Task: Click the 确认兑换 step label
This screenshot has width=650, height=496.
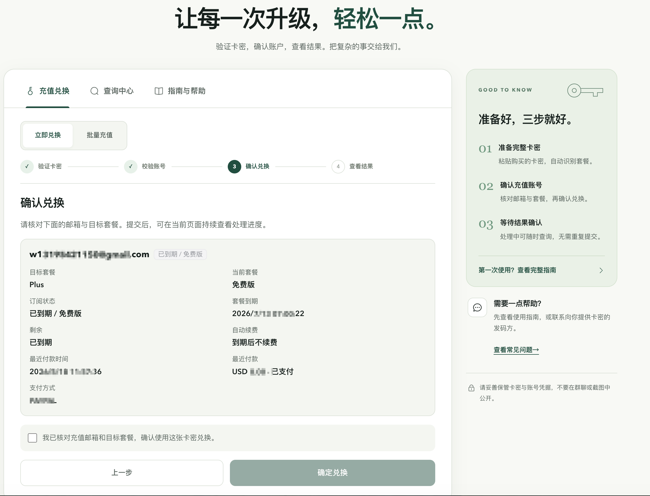Action: (257, 166)
